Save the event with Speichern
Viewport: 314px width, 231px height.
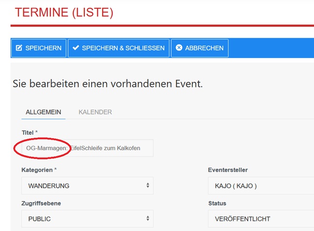39,48
